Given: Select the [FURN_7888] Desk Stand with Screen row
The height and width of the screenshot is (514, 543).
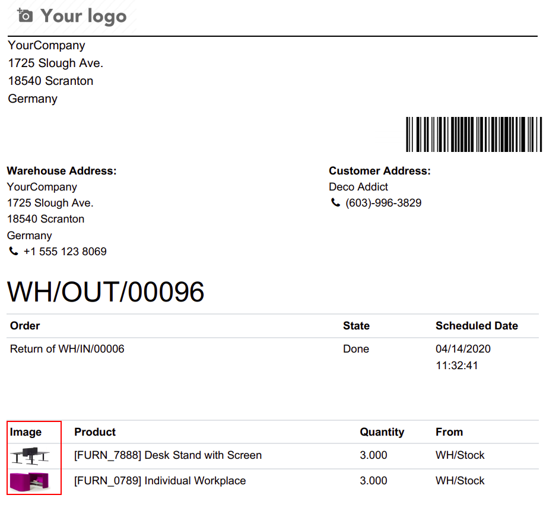Looking at the screenshot, I should 168,456.
